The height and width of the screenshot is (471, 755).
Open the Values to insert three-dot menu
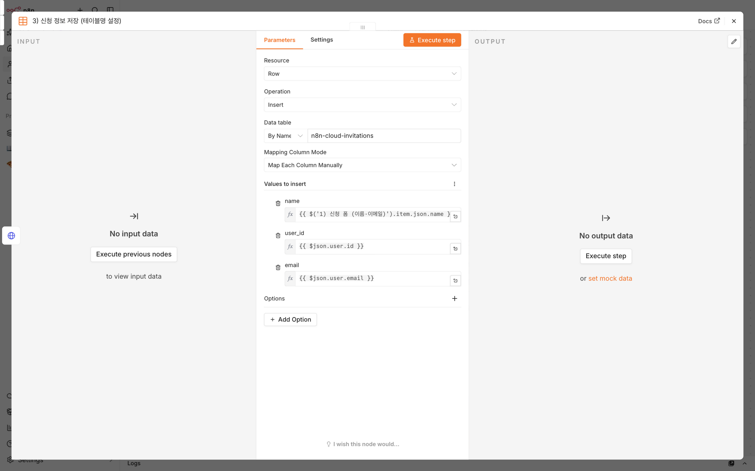(454, 184)
